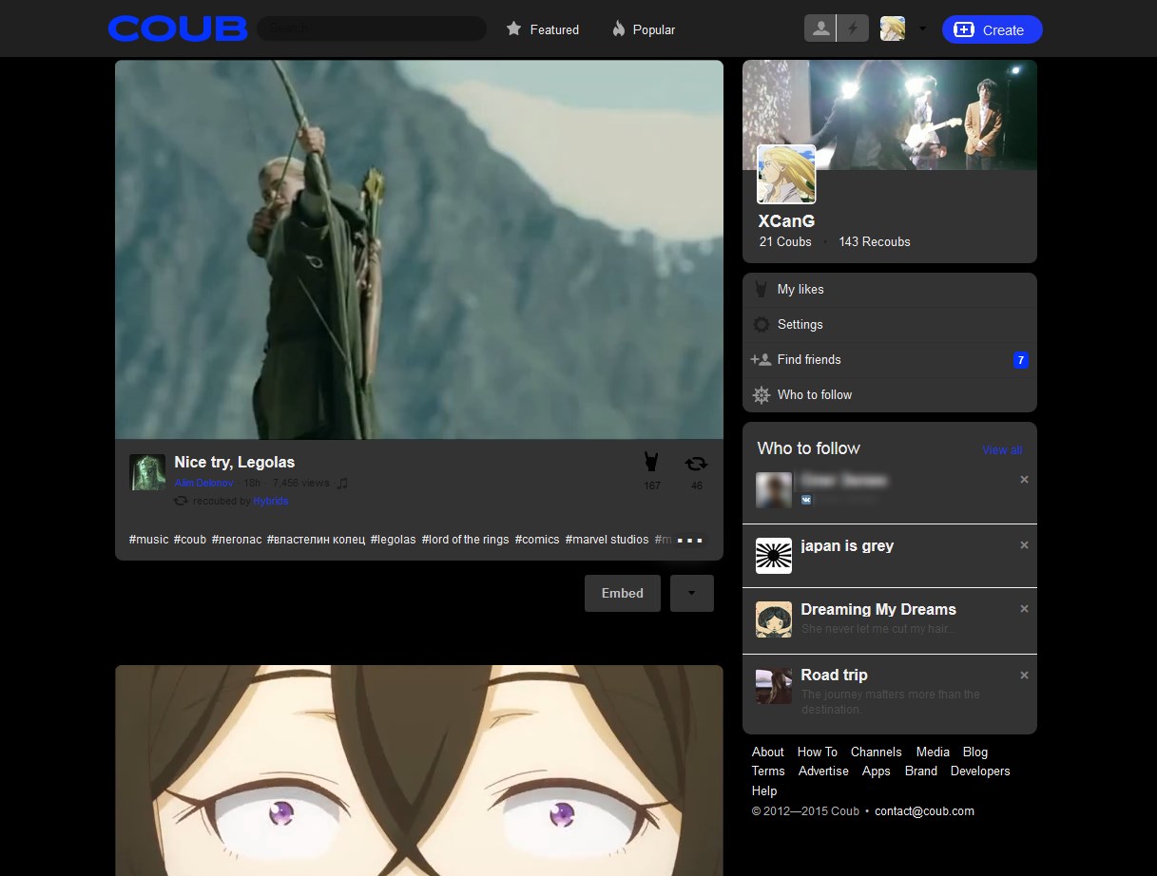
Task: Dismiss the japan is grey suggestion
Action: (x=1024, y=545)
